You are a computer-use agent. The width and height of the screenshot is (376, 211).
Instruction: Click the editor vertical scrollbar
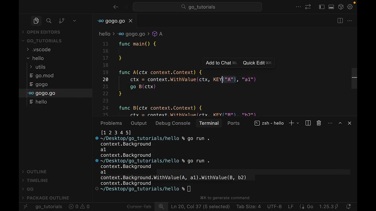(354, 78)
